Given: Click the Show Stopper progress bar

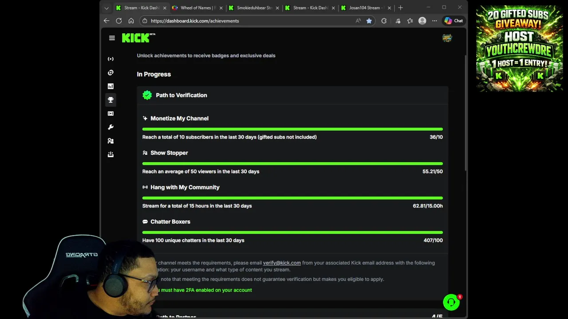Looking at the screenshot, I should pyautogui.click(x=292, y=163).
